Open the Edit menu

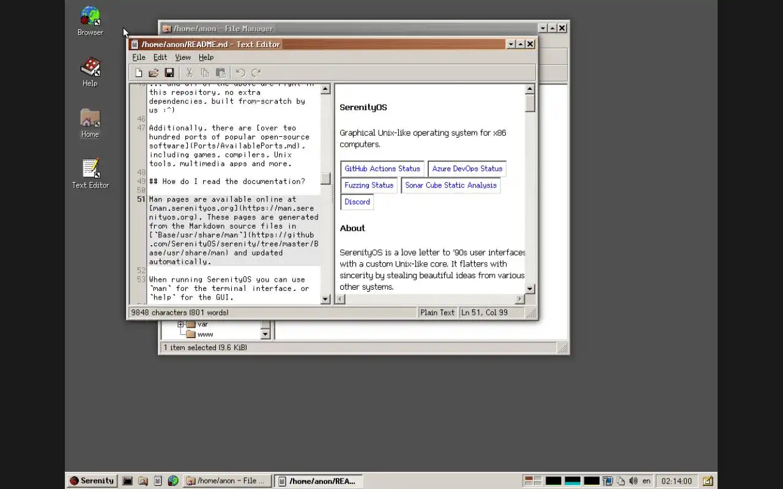coord(160,57)
